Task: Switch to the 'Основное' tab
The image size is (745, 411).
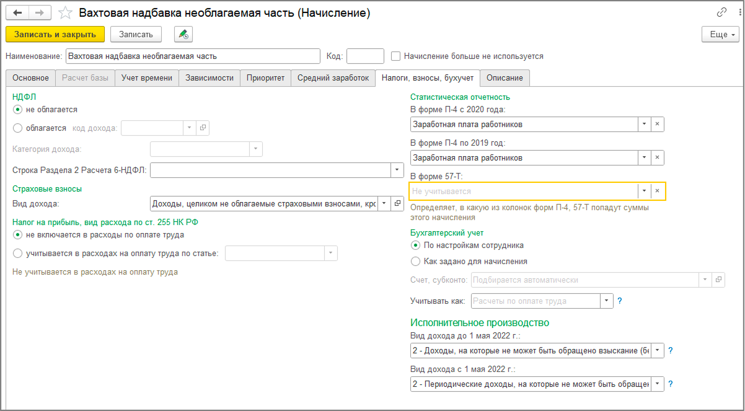Action: pos(30,78)
